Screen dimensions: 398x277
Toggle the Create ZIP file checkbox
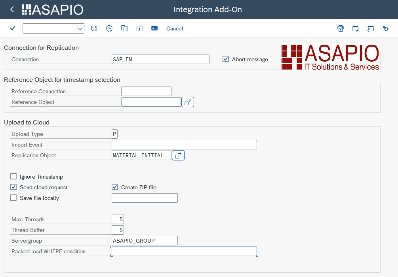point(115,187)
